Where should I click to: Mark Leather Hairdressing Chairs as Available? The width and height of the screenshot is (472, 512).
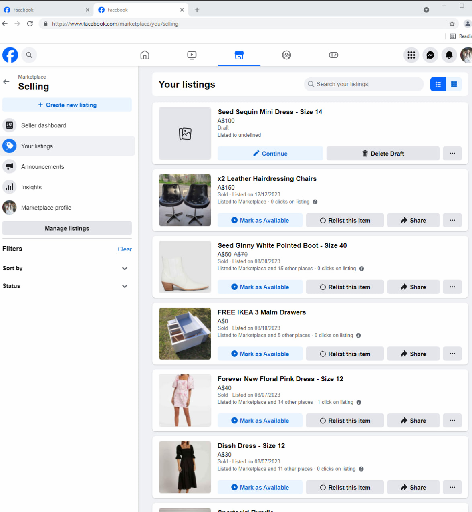[x=260, y=220]
